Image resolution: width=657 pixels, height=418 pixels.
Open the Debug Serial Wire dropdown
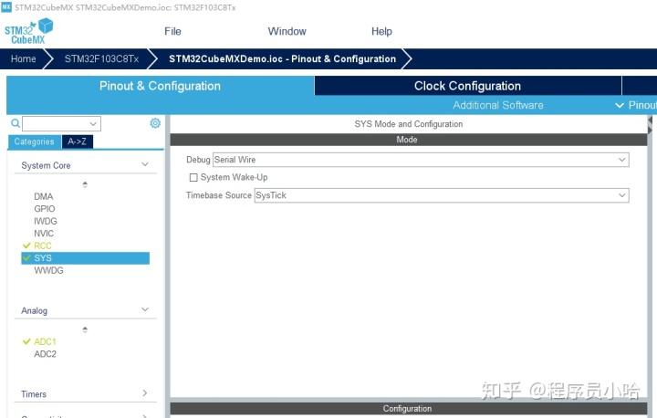pos(421,160)
